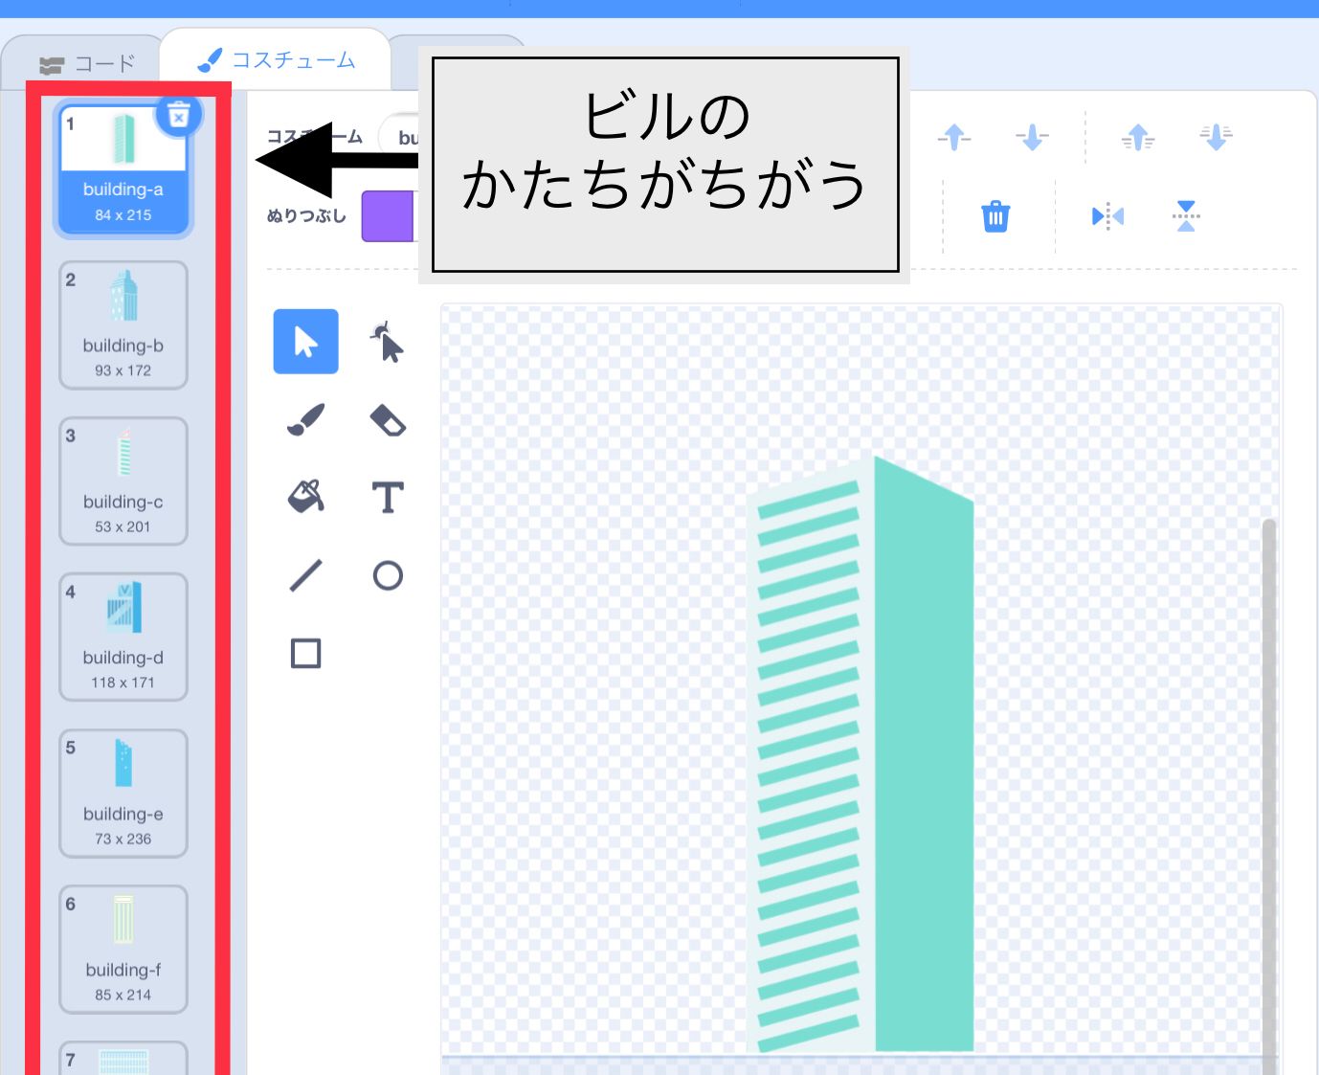
Task: Select the Text tool
Action: pos(387,497)
